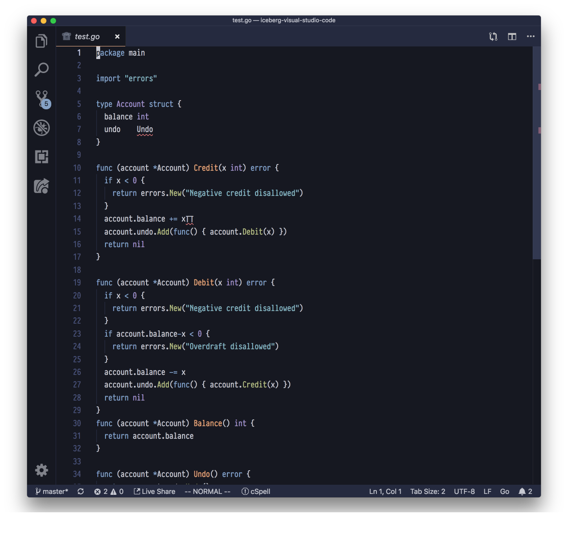Click line number 10 in the gutter
This screenshot has width=568, height=536.
[77, 168]
